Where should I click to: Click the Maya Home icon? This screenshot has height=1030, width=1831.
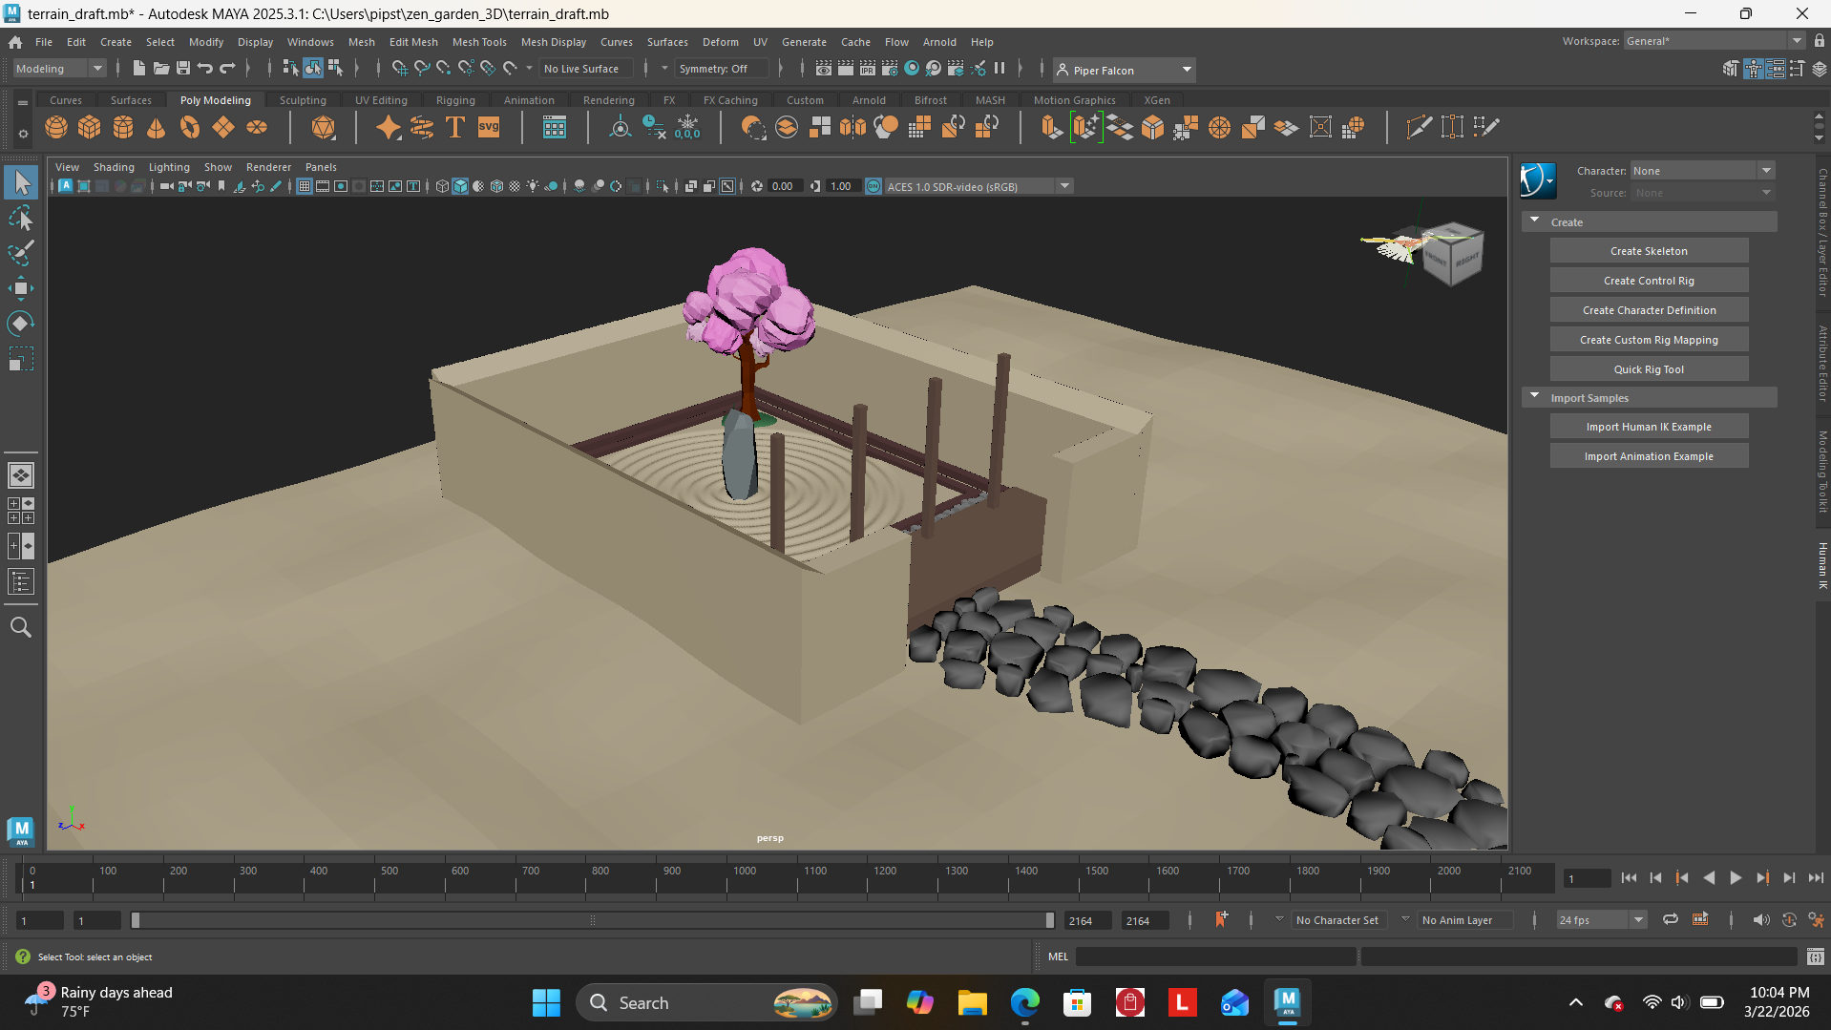pyautogui.click(x=15, y=42)
